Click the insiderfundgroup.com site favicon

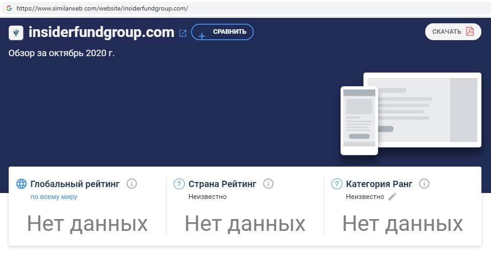(x=16, y=33)
